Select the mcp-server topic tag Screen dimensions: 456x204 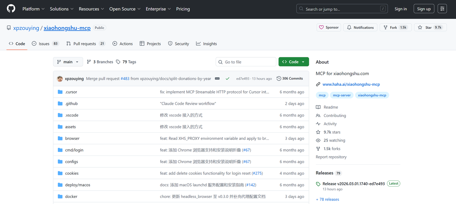pyautogui.click(x=342, y=95)
